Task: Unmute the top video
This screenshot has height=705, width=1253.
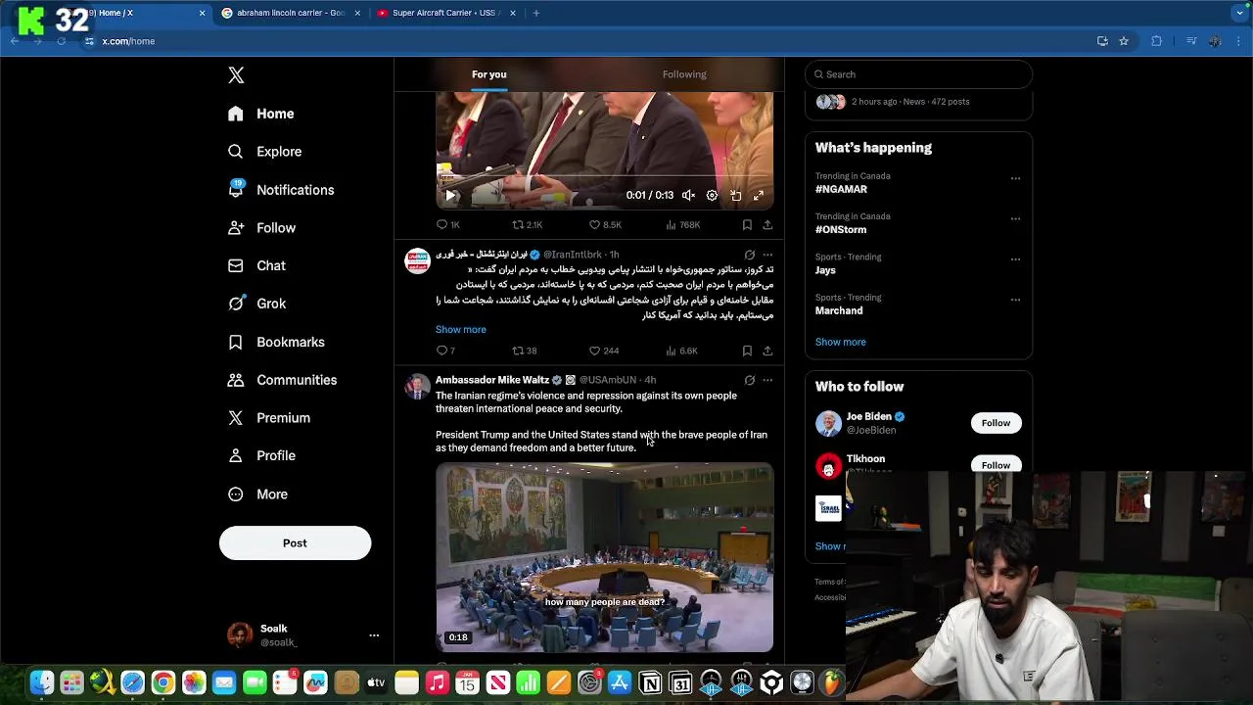Action: point(688,196)
